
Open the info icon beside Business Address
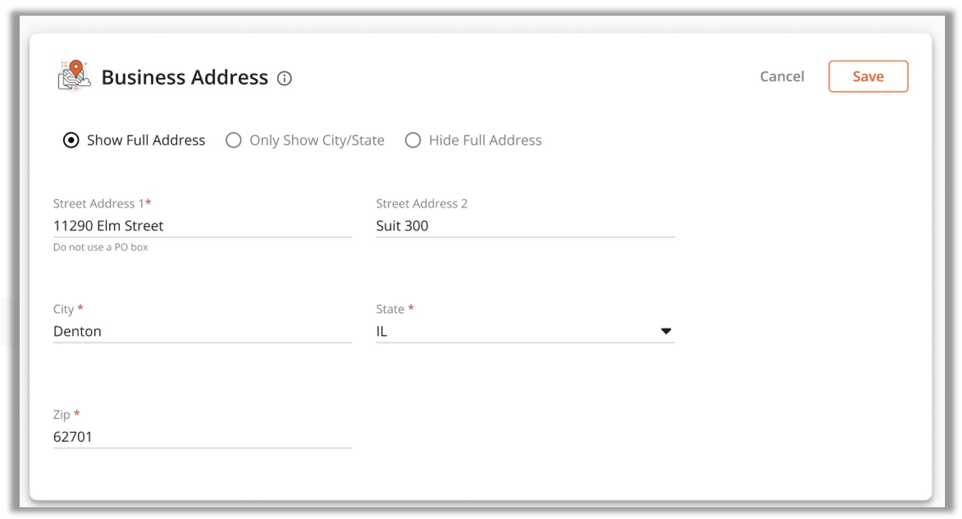284,78
